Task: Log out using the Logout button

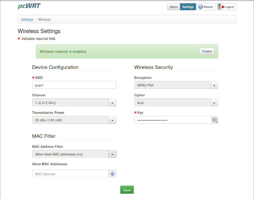Action: pos(226,7)
